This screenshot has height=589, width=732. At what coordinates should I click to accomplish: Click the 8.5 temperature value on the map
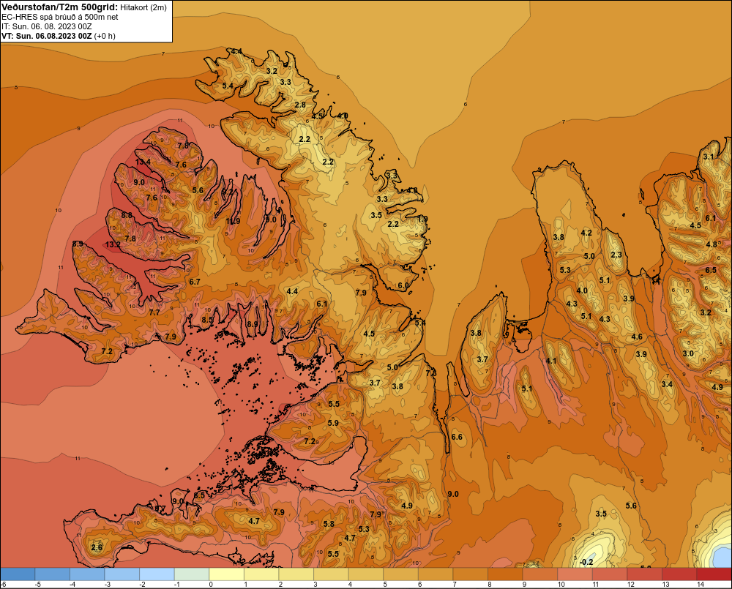(207, 320)
